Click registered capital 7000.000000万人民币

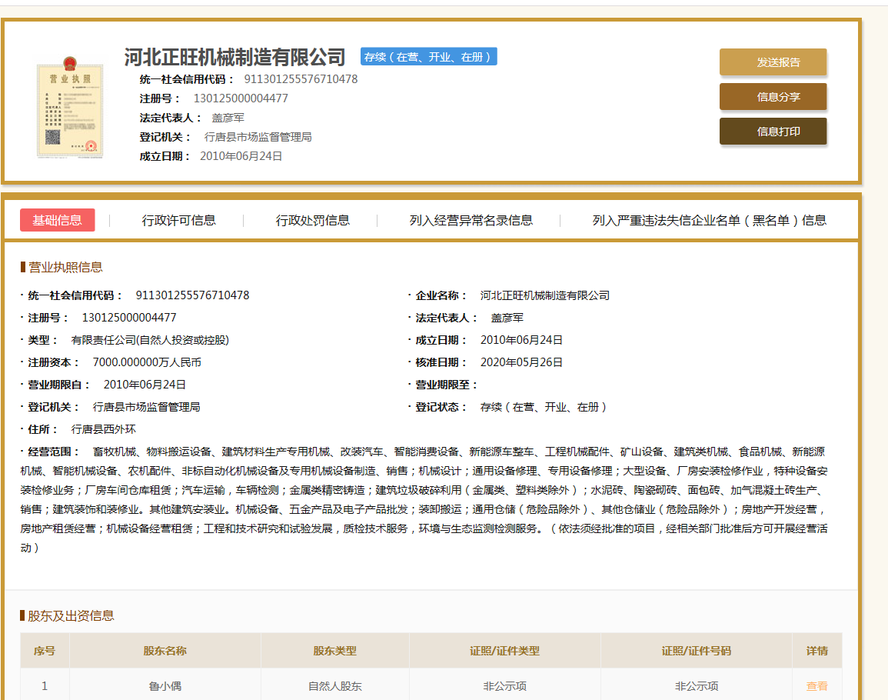pyautogui.click(x=147, y=362)
